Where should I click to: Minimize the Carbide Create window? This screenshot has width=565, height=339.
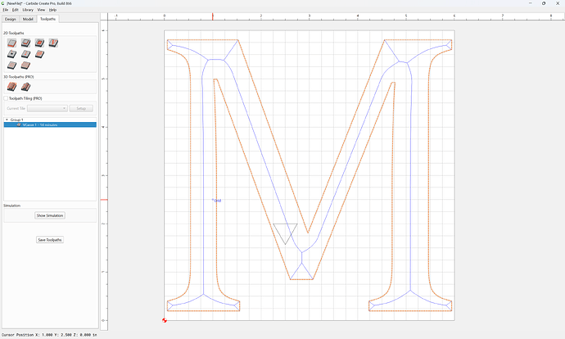531,3
